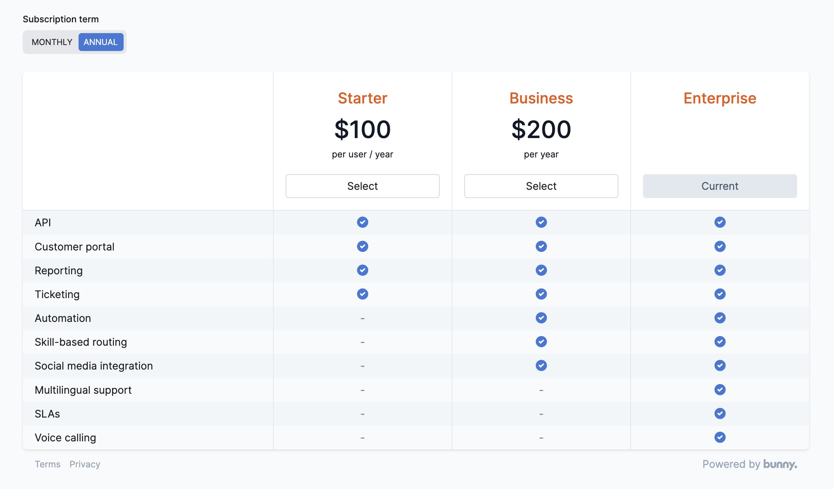Click the Social media integration checkmark under Business

coord(541,365)
